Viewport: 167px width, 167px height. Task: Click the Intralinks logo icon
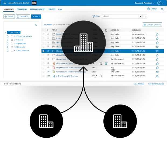(34, 3)
